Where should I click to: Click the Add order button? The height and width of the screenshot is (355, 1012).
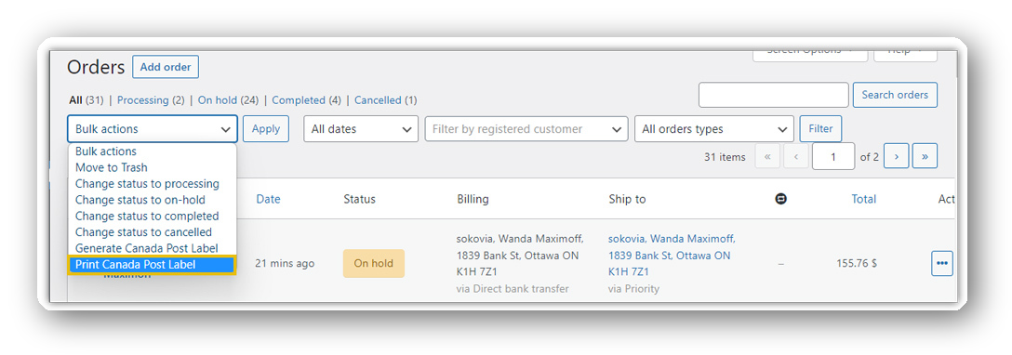[x=166, y=67]
